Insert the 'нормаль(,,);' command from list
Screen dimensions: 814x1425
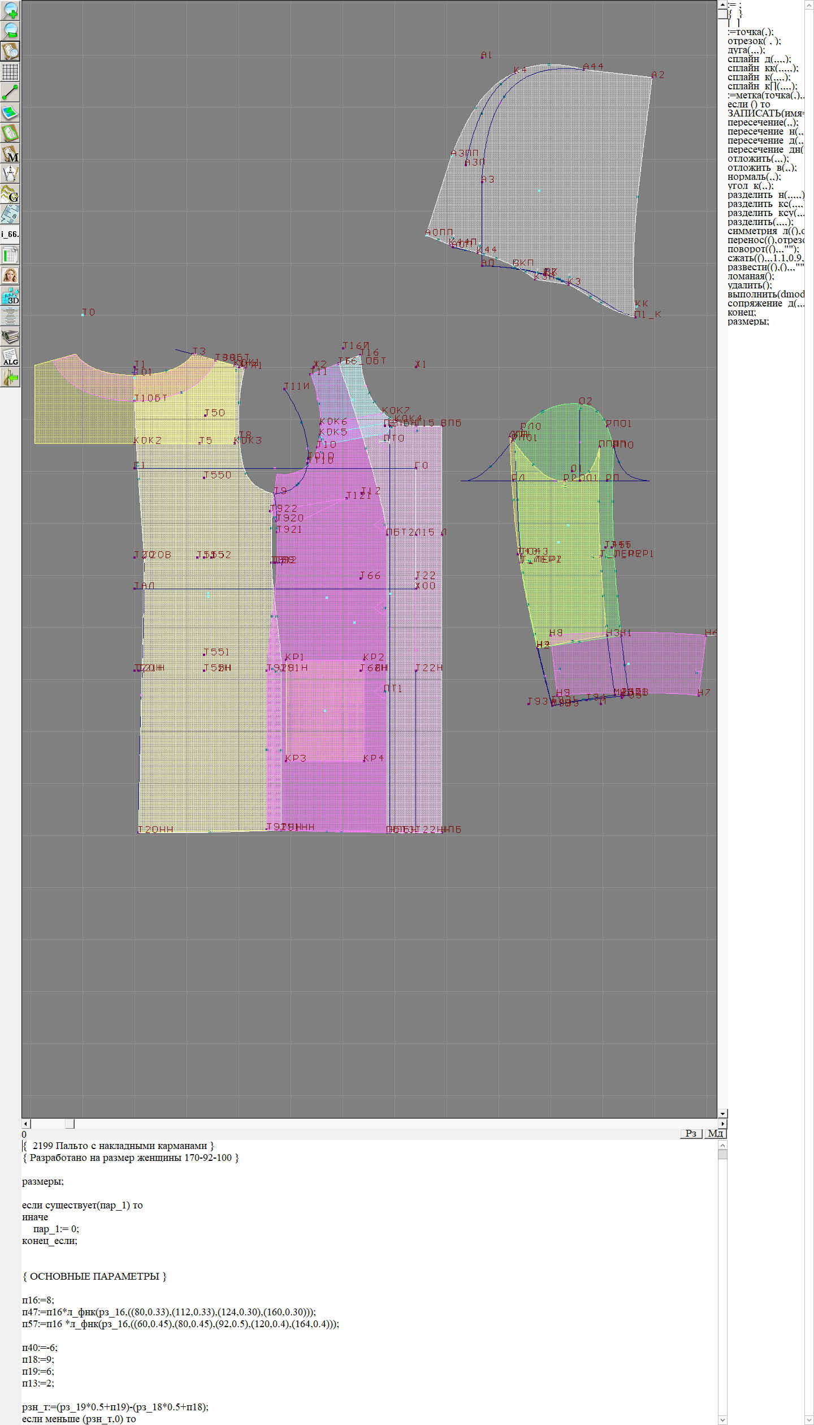click(754, 177)
